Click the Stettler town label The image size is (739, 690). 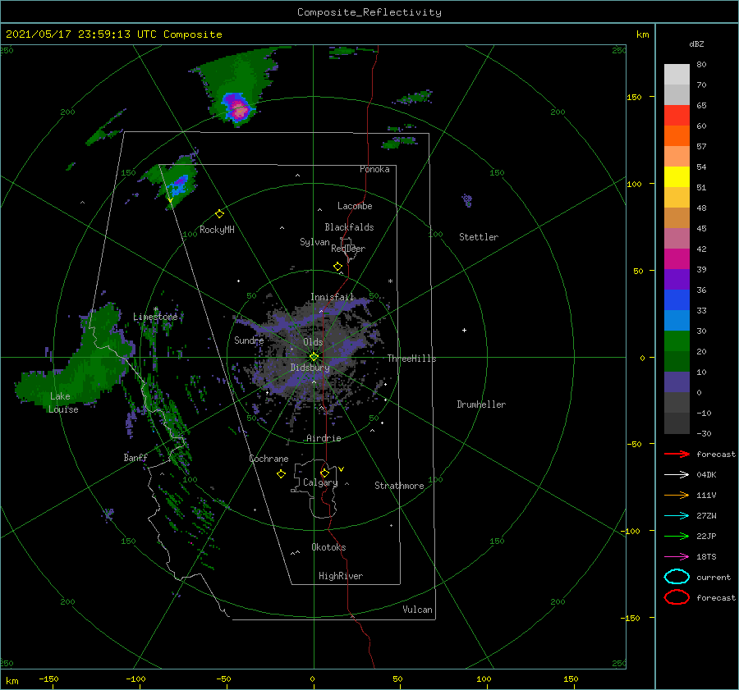[x=479, y=237]
